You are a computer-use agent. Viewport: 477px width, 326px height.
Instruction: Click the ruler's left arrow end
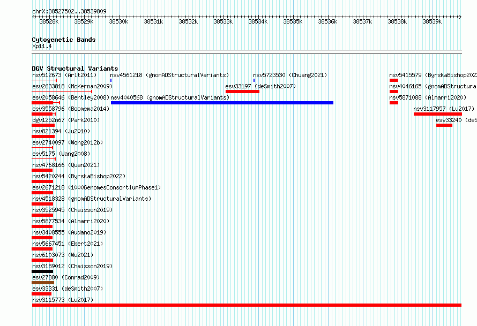[33, 17]
